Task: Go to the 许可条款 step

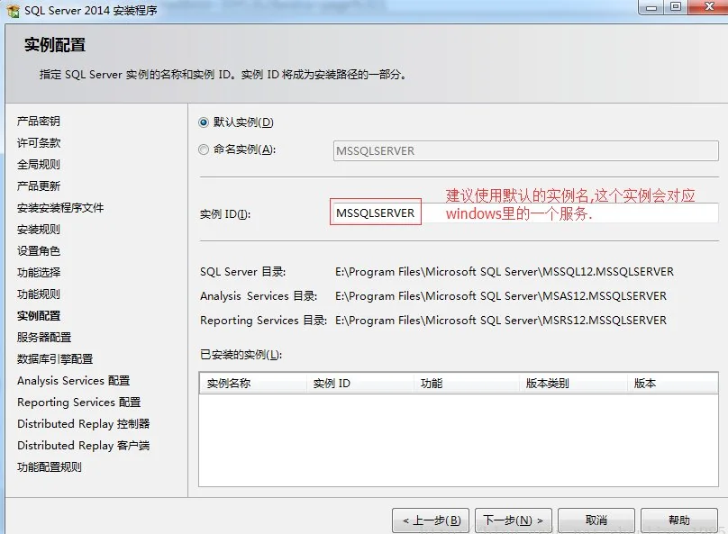Action: (39, 143)
